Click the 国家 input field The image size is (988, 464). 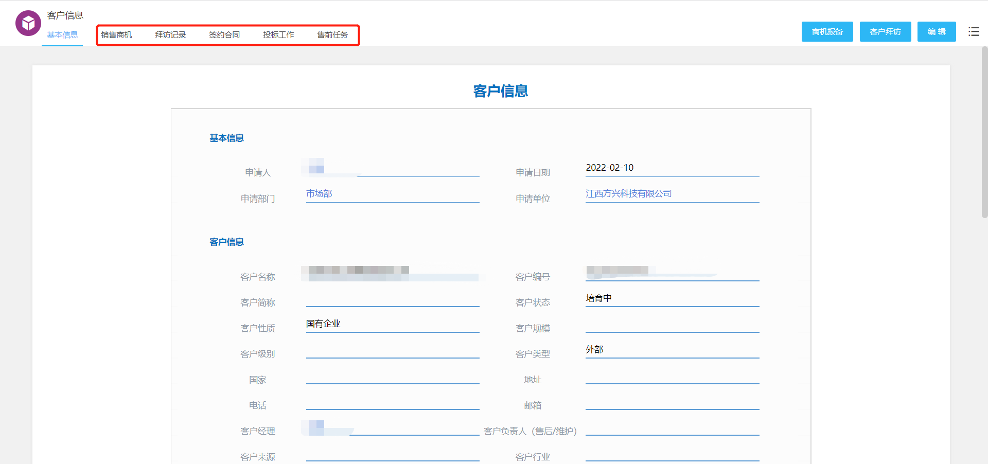(x=393, y=376)
